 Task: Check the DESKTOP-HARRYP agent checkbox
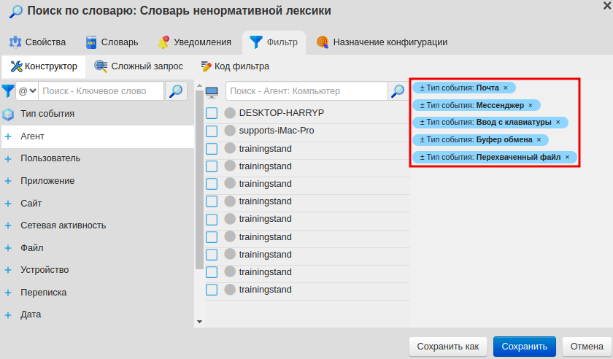[x=212, y=113]
